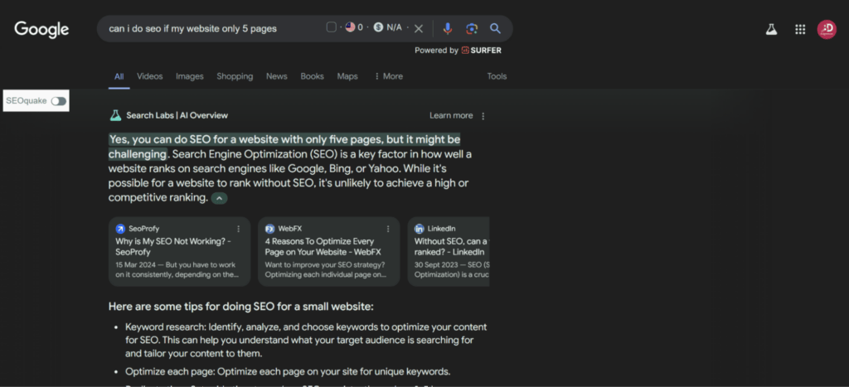
Task: Switch to the Videos tab
Action: pyautogui.click(x=150, y=76)
